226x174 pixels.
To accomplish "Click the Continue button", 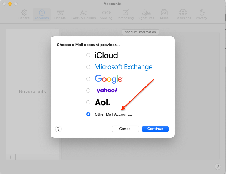I will tap(155, 129).
